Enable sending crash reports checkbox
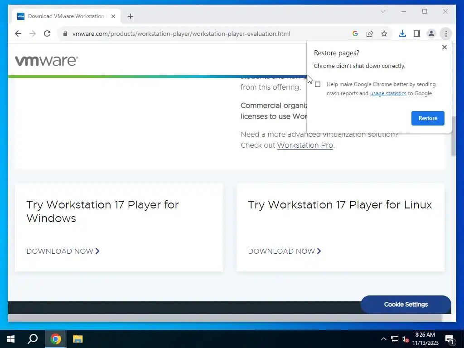The height and width of the screenshot is (348, 464). [318, 84]
